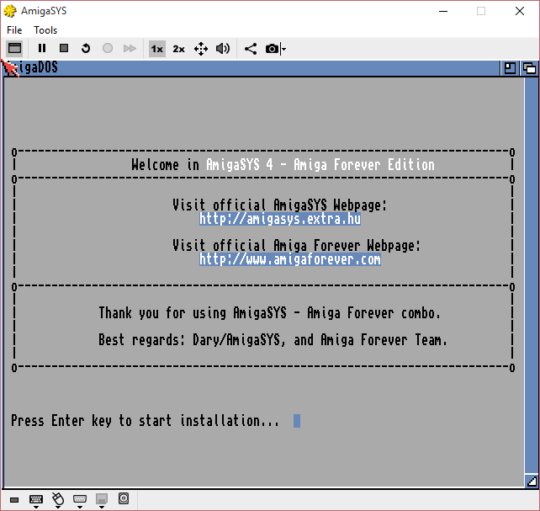Click the AmigaSYS app icon in title bar
The image size is (540, 511).
coord(10,11)
